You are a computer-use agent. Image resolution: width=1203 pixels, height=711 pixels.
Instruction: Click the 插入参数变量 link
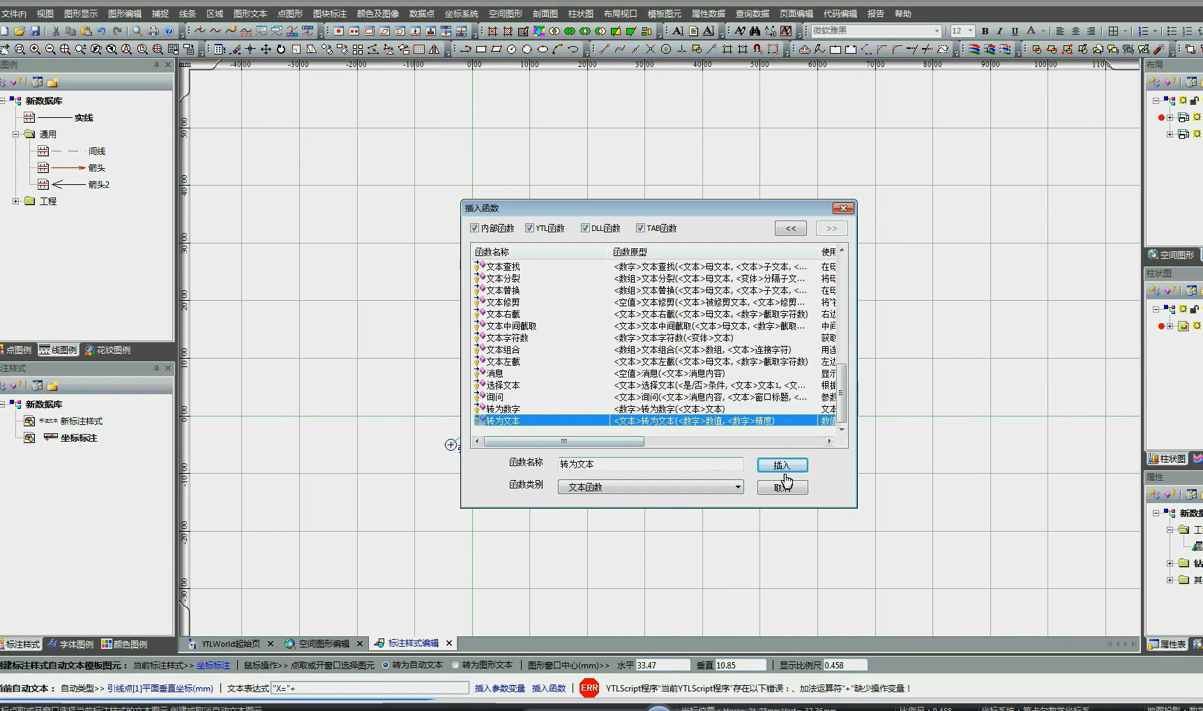(499, 688)
